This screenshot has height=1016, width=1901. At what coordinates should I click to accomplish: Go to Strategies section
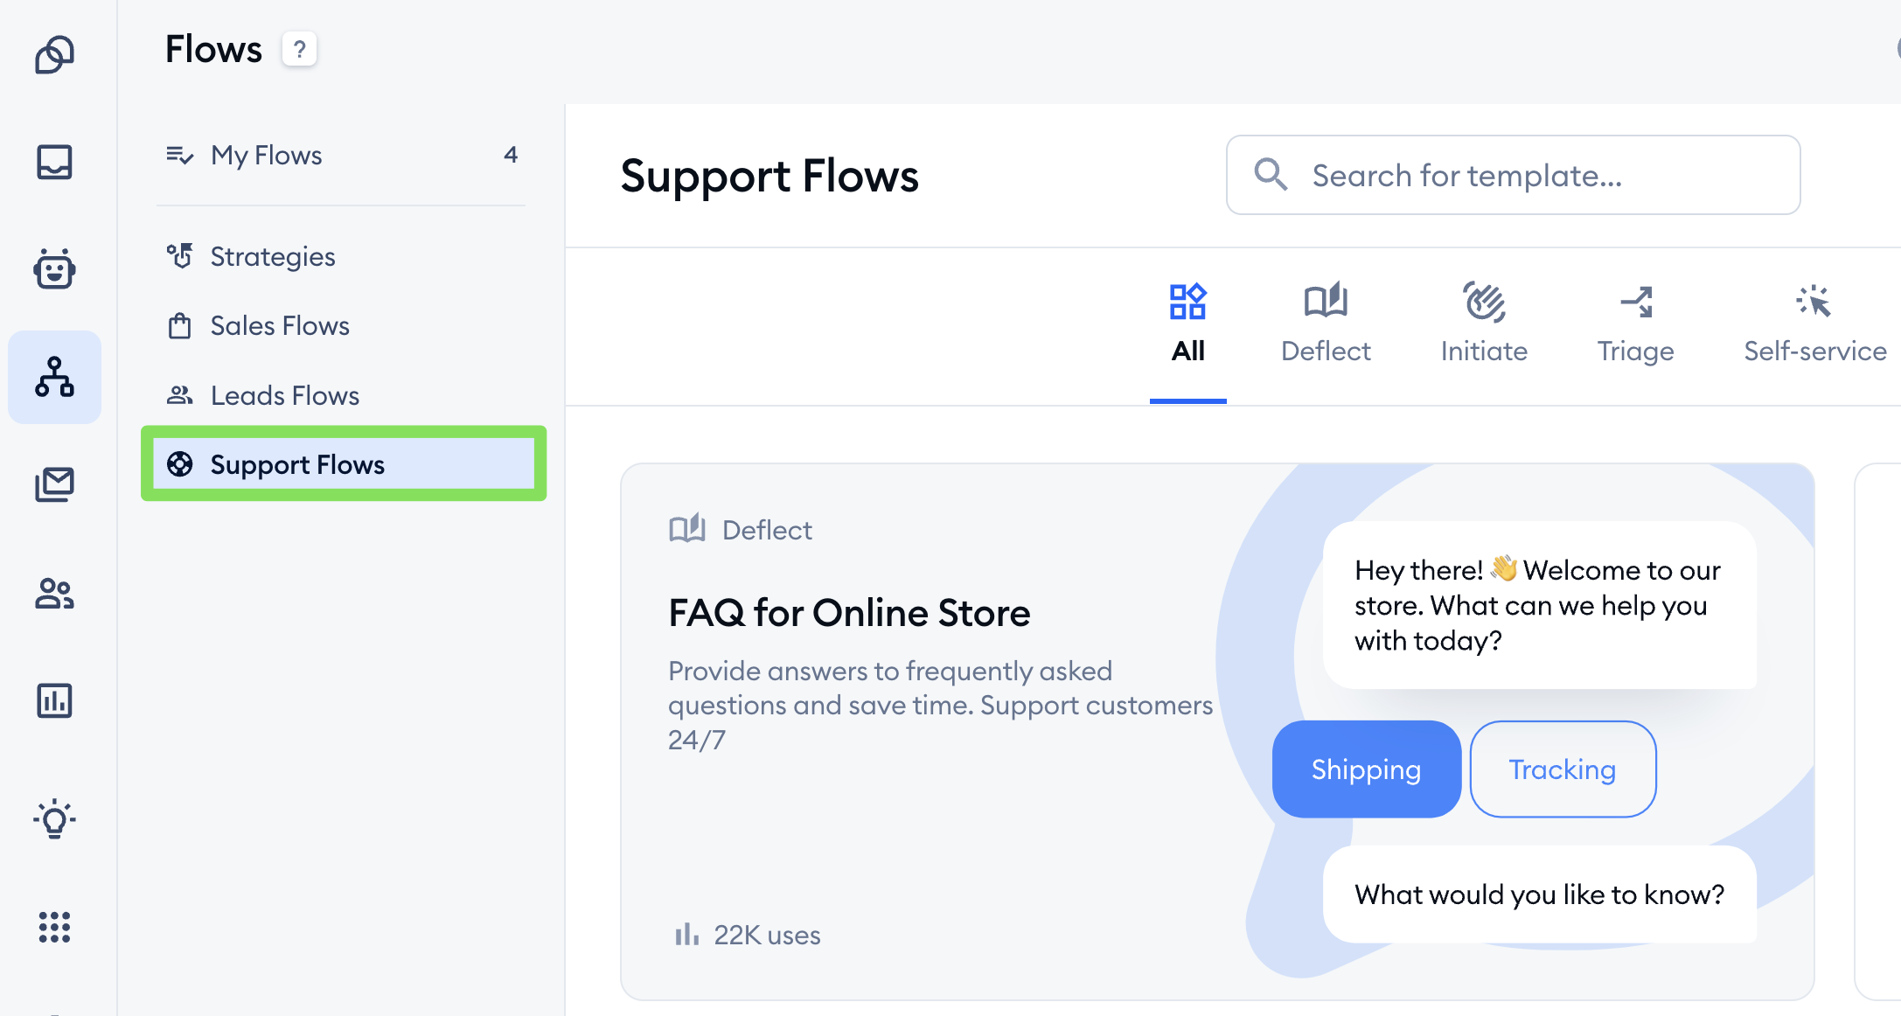[272, 257]
